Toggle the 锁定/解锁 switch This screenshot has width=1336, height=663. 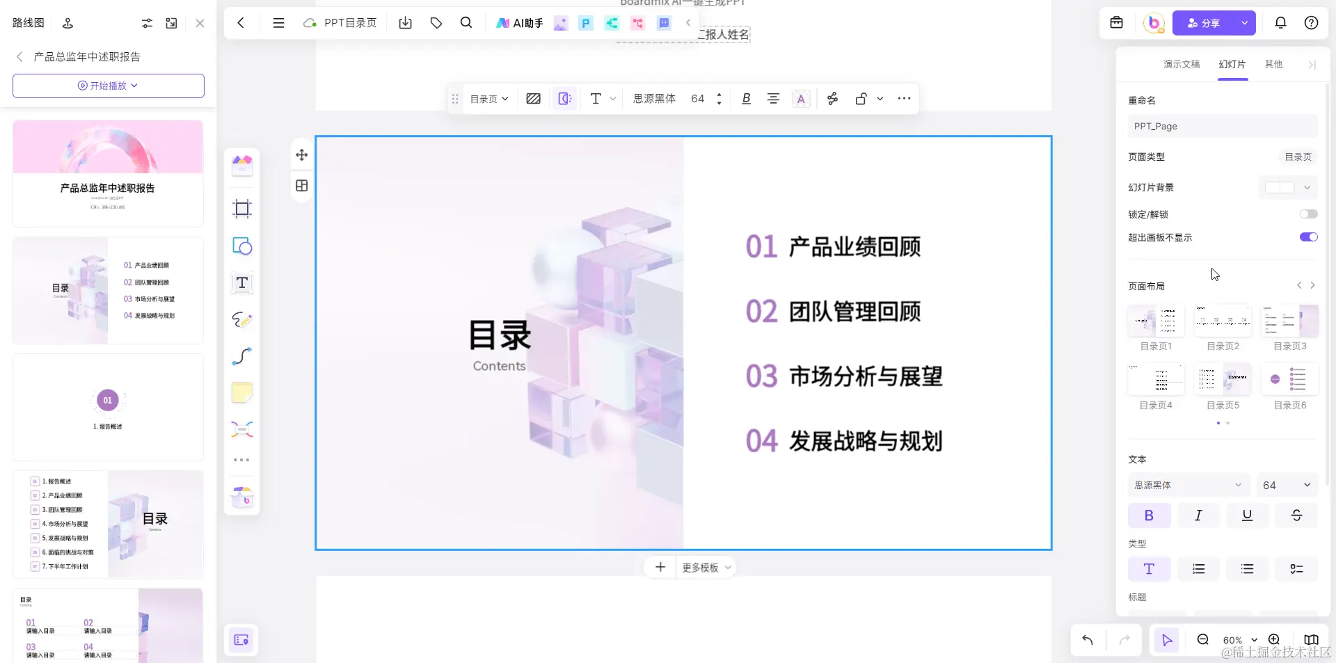click(1308, 214)
